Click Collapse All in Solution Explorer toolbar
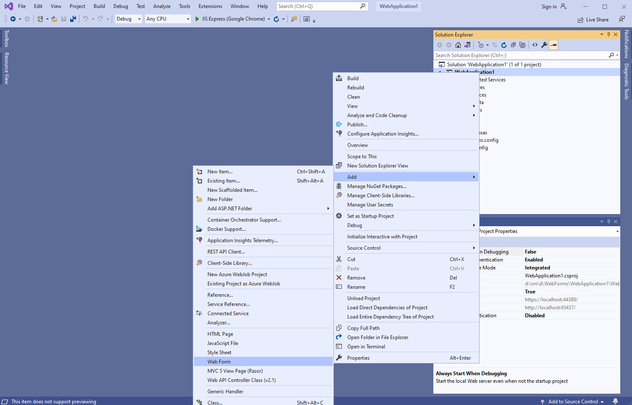Viewport: 632px width, 405px height. 513,45
